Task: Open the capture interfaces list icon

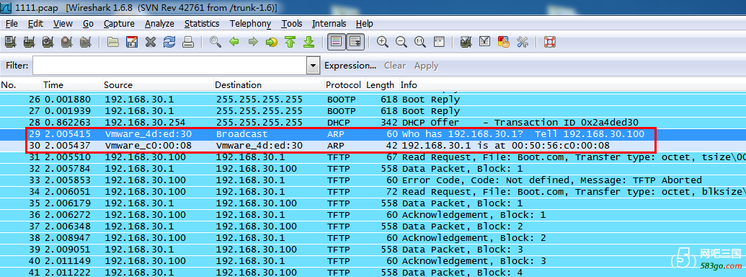Action: (x=11, y=42)
